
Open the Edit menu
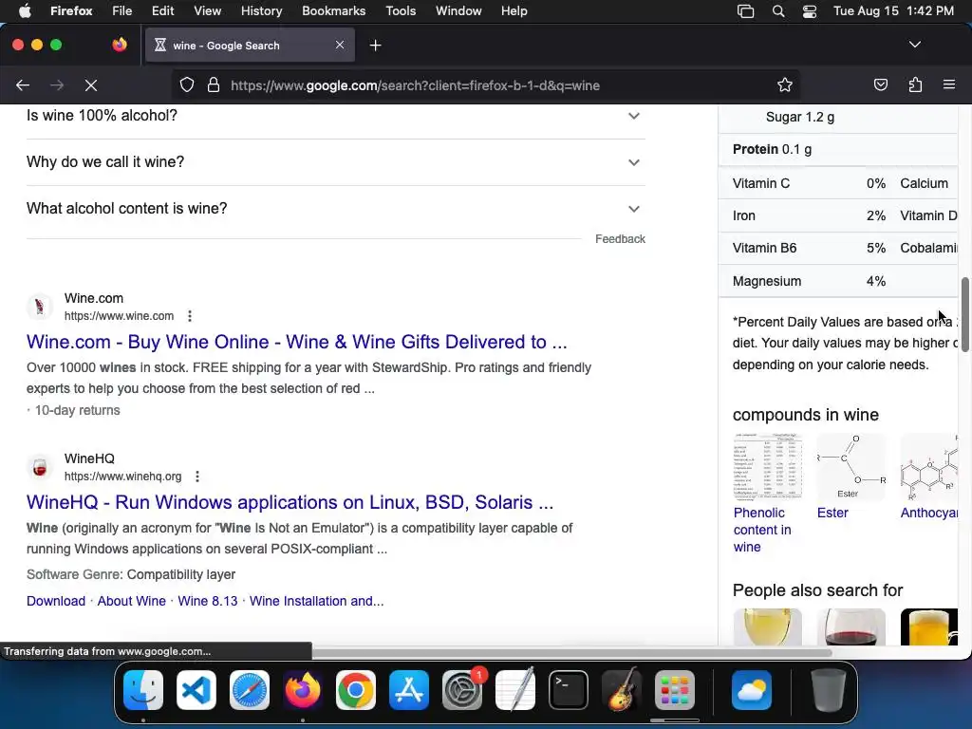tap(163, 11)
